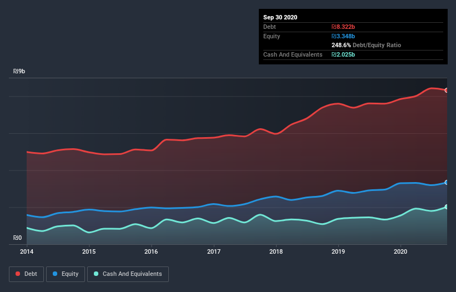Click the Equity label in tooltip
456x292 pixels.
[x=272, y=36]
